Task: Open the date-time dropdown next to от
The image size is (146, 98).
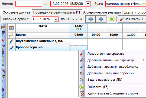Action: 88,4
